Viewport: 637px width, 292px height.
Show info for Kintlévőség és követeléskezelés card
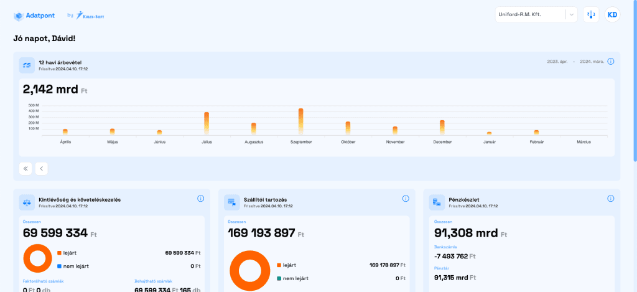click(200, 199)
